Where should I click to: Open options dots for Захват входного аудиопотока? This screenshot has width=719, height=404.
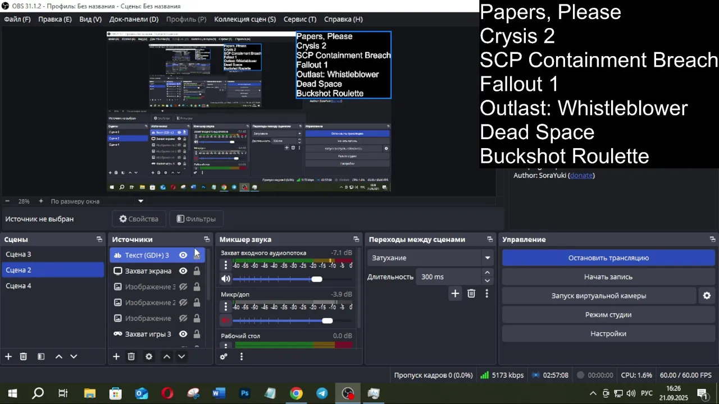coord(226,265)
